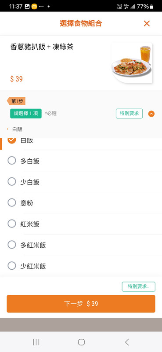This screenshot has width=162, height=352.
Task: Tap the gallery notification icon in status bar
Action: 27,7
